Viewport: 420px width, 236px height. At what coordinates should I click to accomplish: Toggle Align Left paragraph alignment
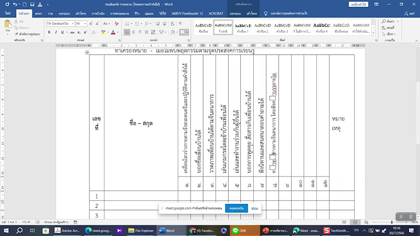(x=127, y=32)
